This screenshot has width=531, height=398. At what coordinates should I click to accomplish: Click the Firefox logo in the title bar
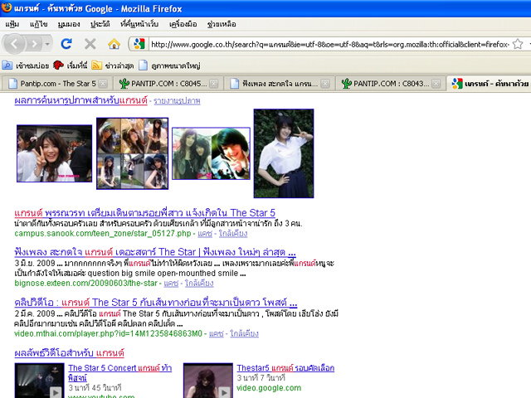click(7, 7)
